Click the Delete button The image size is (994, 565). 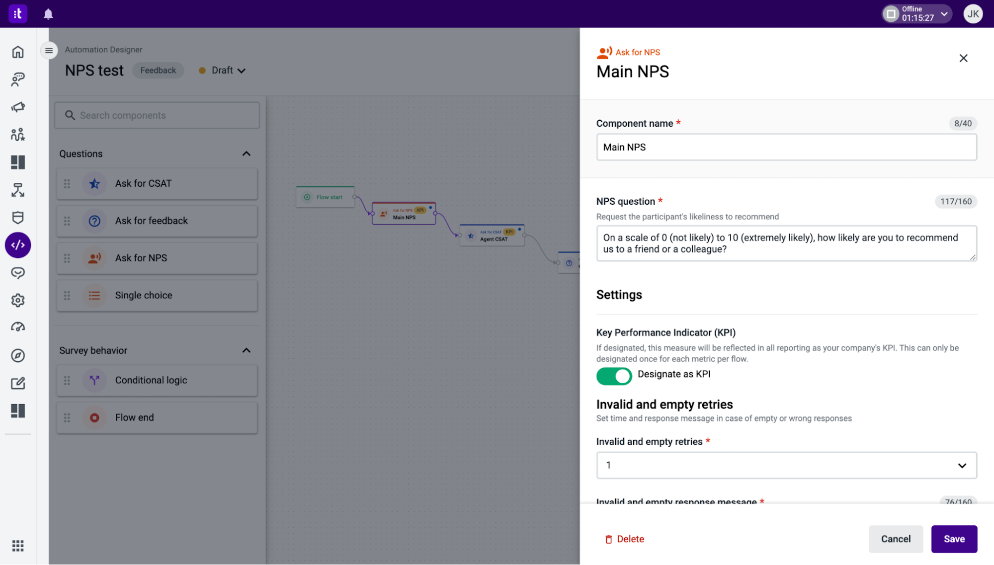point(624,539)
